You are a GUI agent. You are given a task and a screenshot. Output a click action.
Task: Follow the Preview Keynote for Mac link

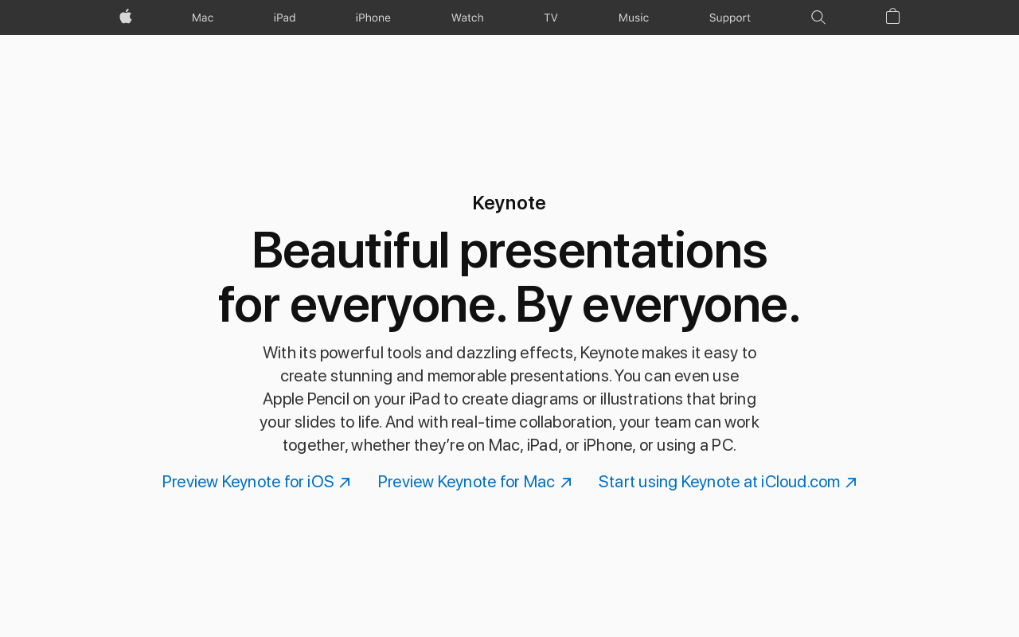(474, 482)
